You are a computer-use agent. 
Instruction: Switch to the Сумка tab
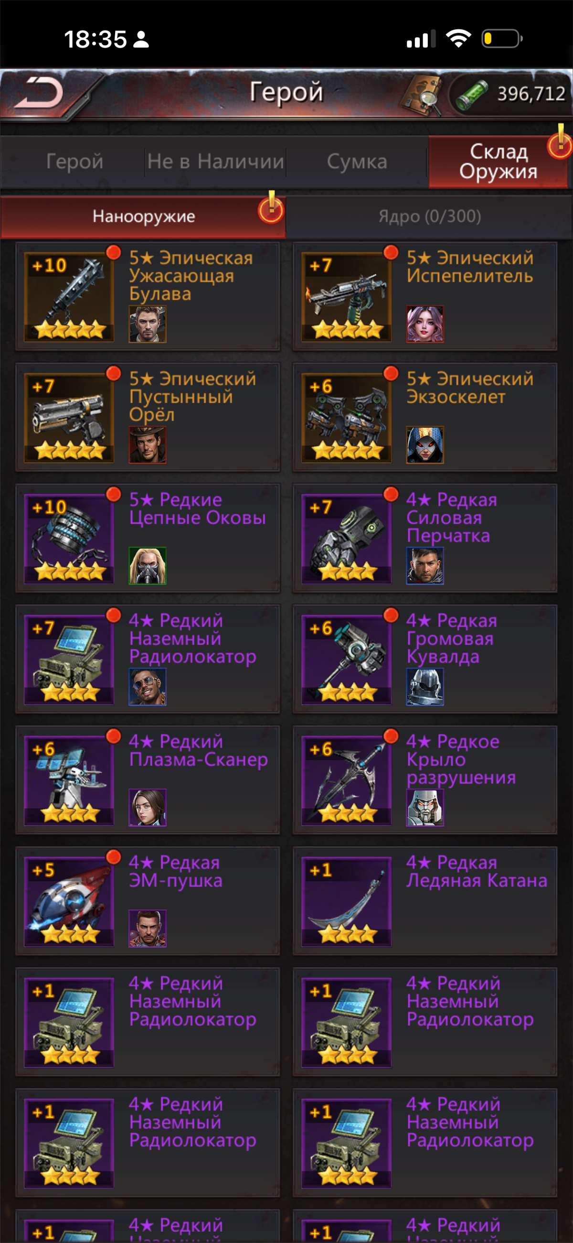(x=357, y=161)
